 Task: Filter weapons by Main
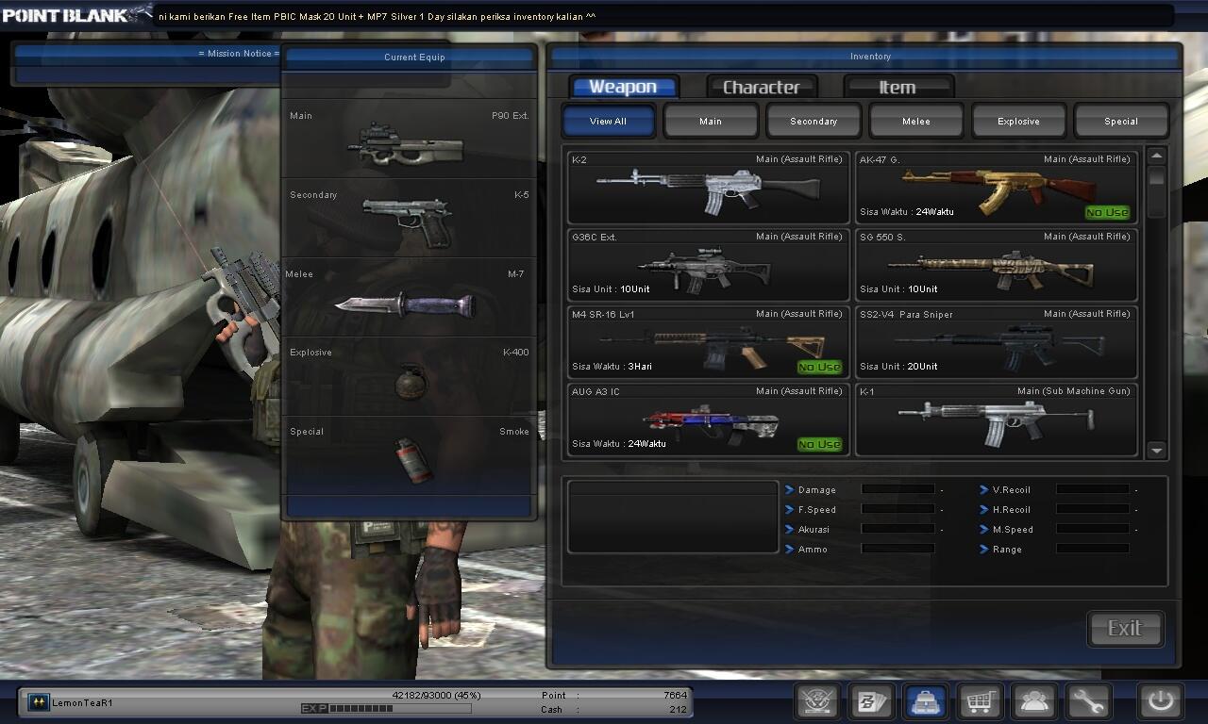(x=711, y=121)
